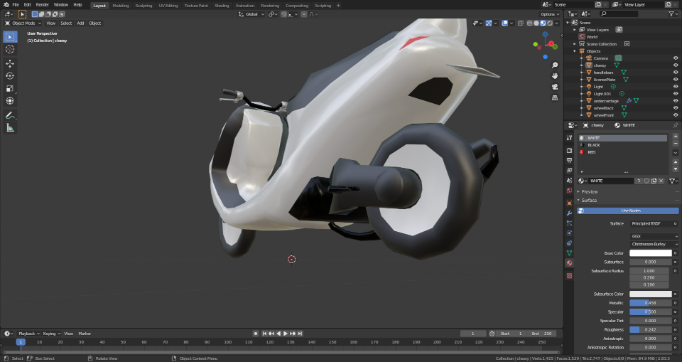
Task: Collapse the Objects collection
Action: pos(575,51)
